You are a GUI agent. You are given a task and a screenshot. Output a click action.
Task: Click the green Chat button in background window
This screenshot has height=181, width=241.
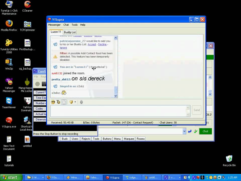tap(205, 131)
